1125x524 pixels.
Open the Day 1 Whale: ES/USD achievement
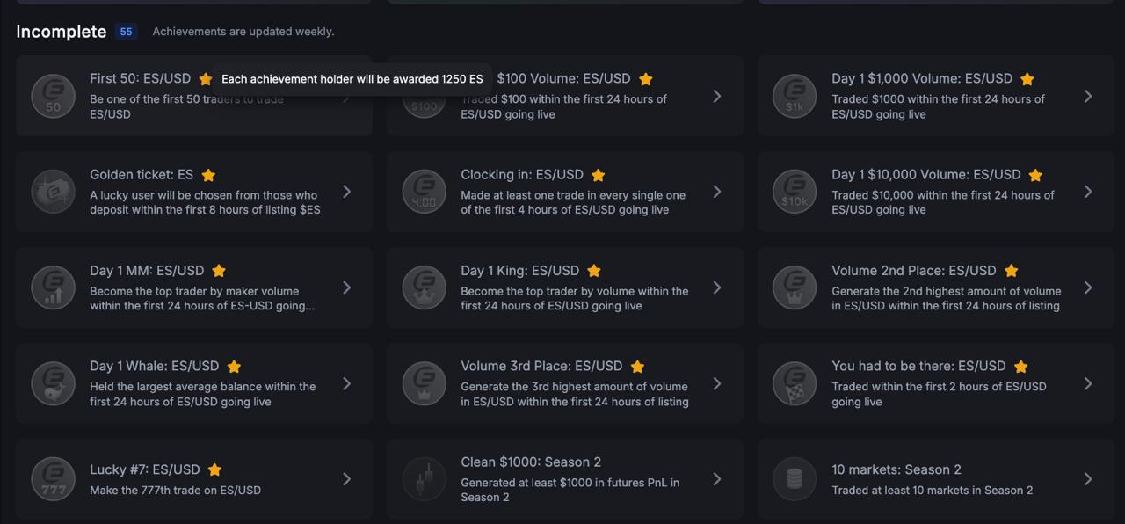point(194,383)
